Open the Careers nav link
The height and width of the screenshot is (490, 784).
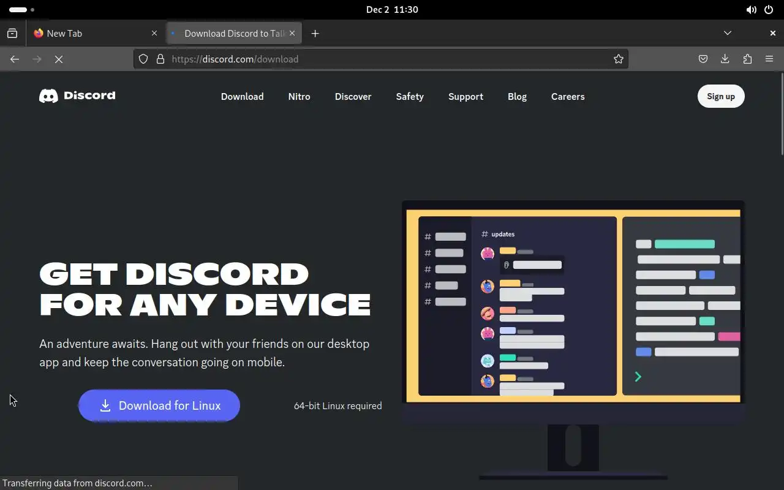click(568, 96)
